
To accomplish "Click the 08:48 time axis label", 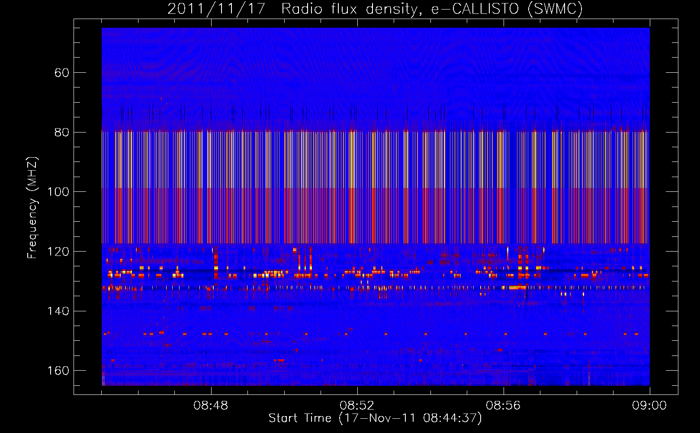I will tap(211, 405).
